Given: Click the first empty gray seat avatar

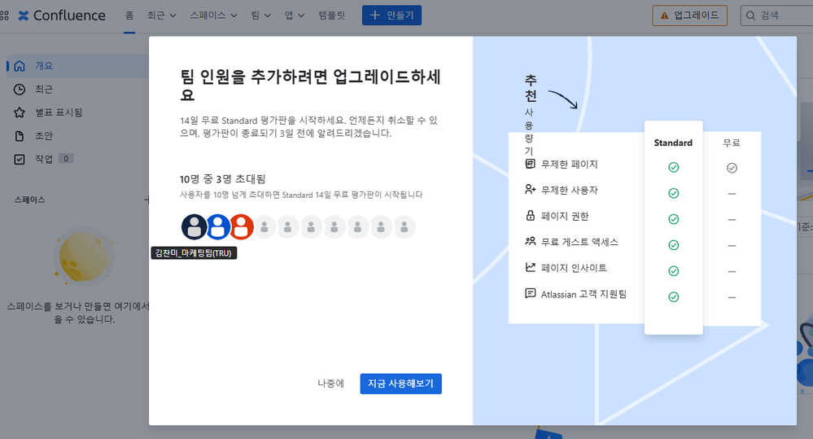Looking at the screenshot, I should tap(264, 226).
